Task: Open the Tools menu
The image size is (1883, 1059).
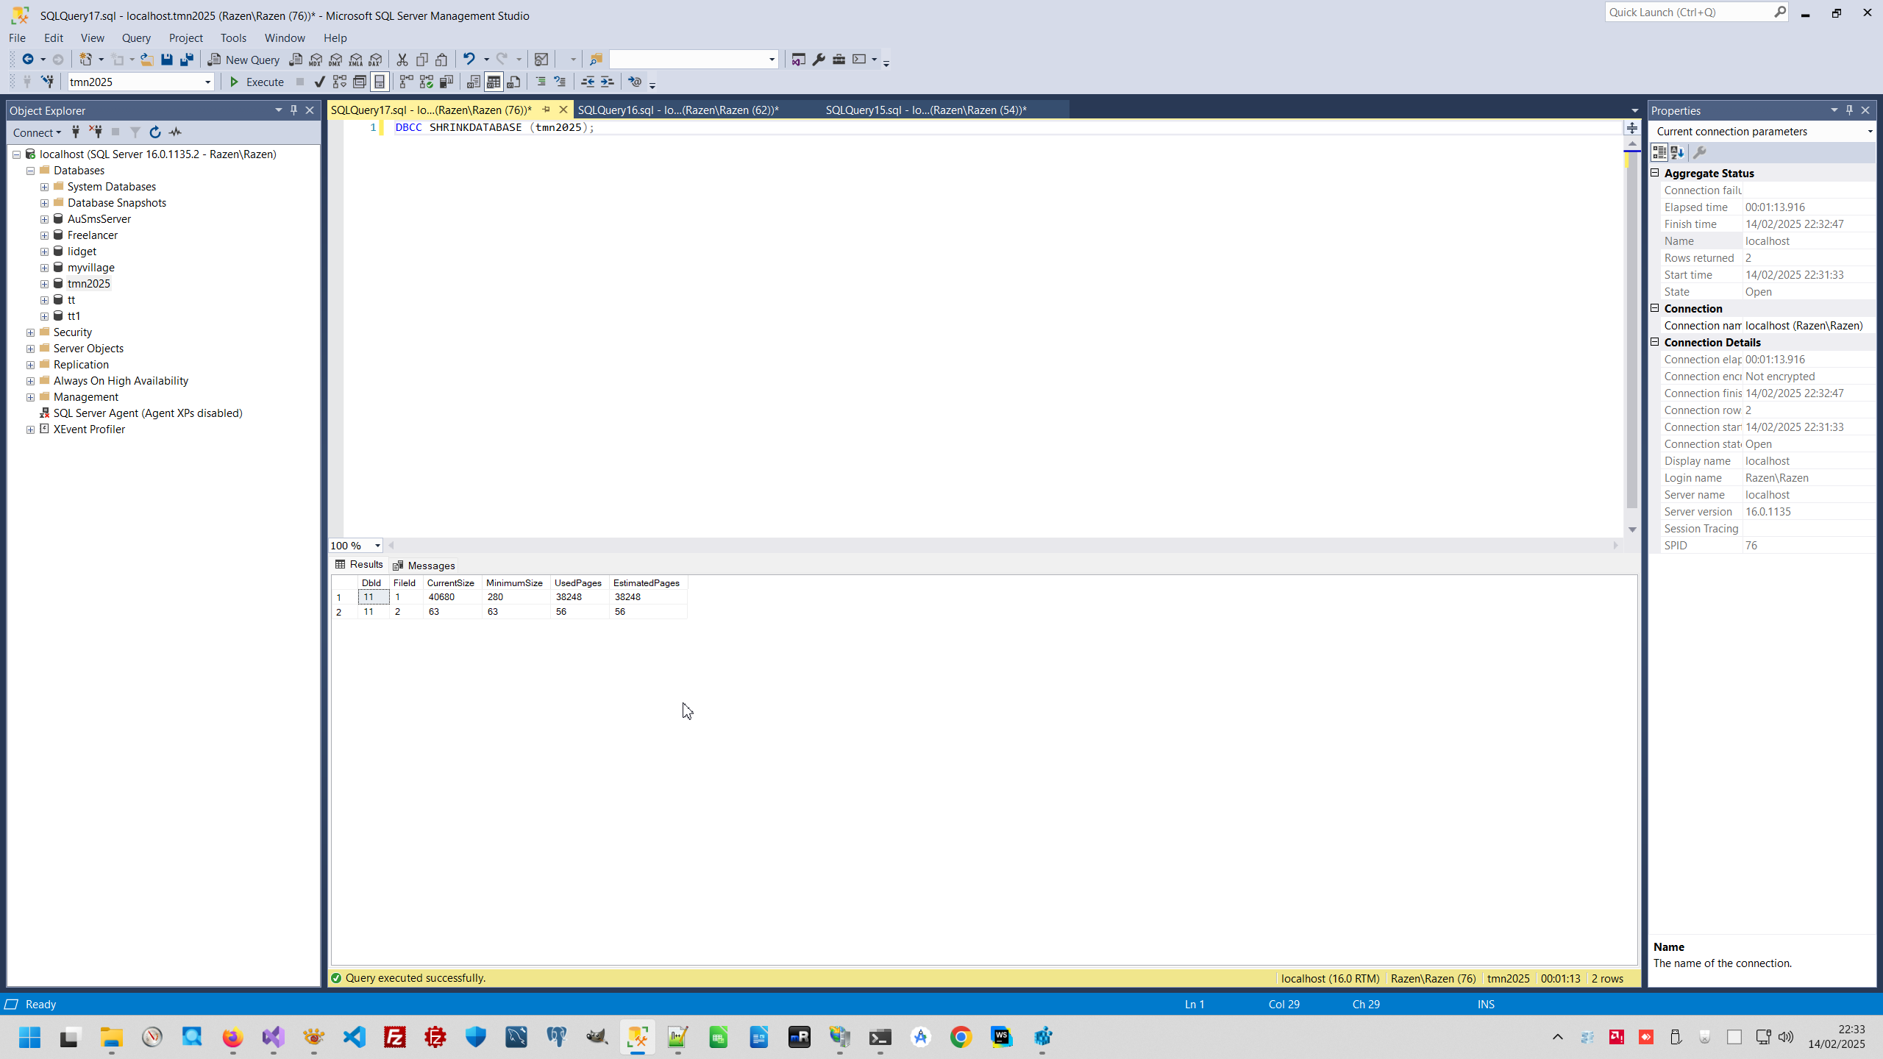Action: pos(233,38)
